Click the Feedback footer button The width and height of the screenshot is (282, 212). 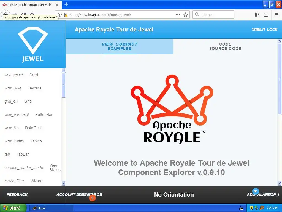17,195
